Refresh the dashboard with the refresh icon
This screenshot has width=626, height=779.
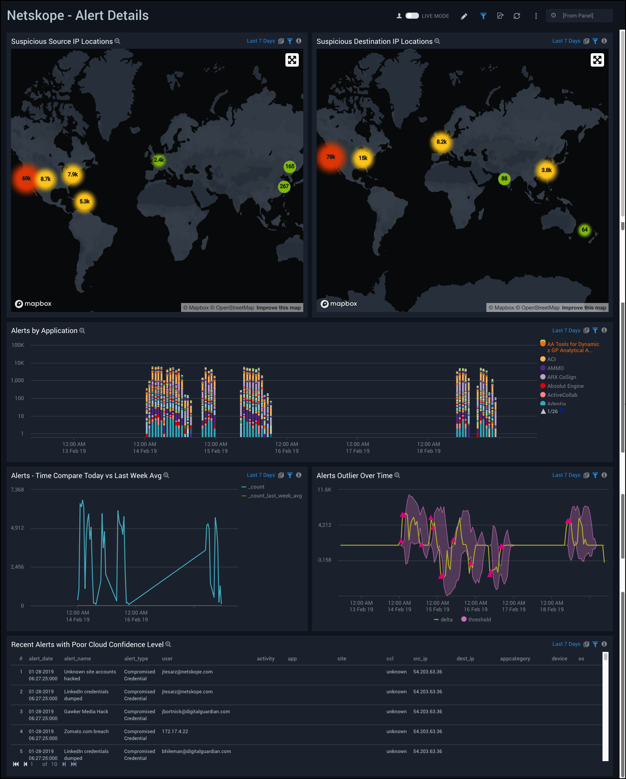517,16
